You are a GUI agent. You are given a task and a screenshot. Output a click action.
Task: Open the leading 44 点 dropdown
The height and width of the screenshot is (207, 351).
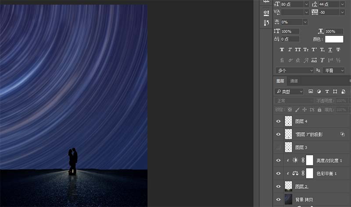tap(342, 4)
